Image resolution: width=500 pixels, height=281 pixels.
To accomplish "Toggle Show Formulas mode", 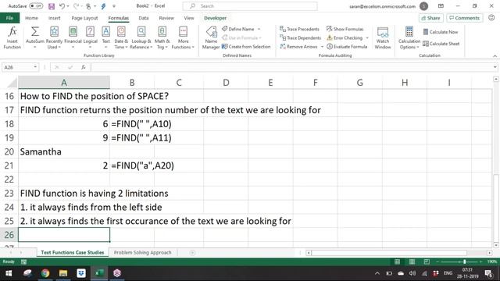I will 345,29.
